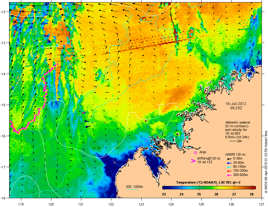
Task: Click the colorbar tick label 27
Action: (x=234, y=194)
